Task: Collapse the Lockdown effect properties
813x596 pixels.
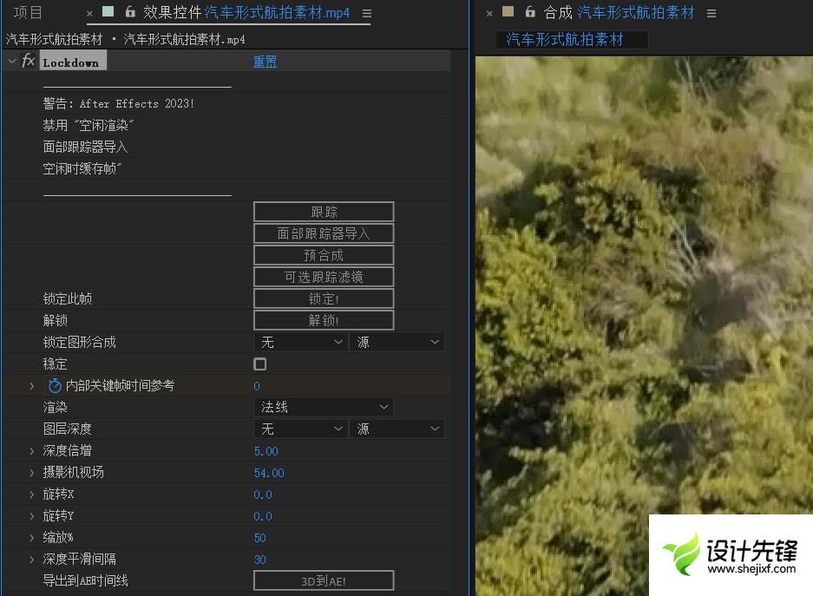Action: pyautogui.click(x=12, y=61)
